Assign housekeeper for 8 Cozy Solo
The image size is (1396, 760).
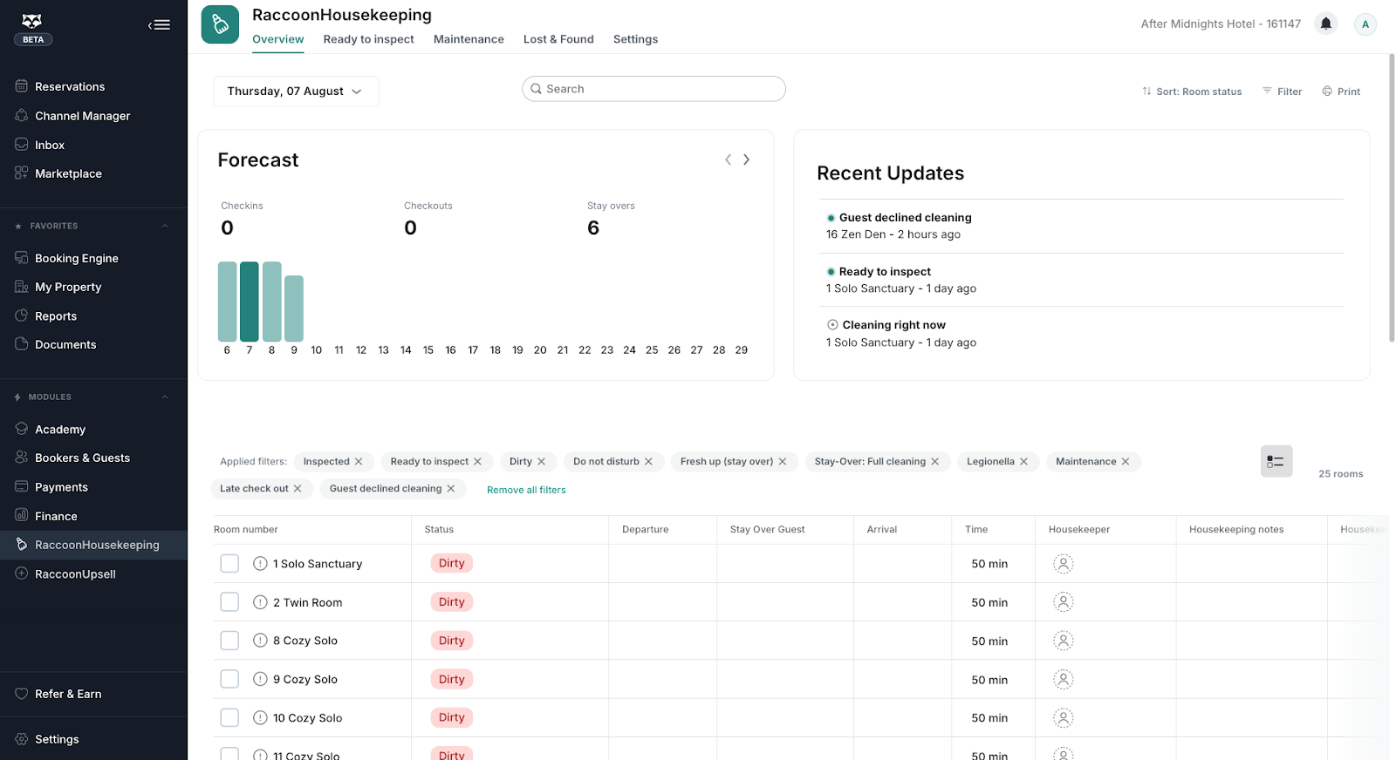click(1063, 641)
